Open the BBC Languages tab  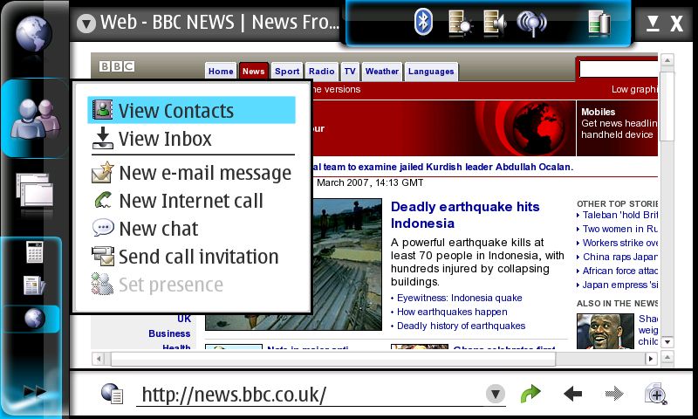click(x=431, y=72)
